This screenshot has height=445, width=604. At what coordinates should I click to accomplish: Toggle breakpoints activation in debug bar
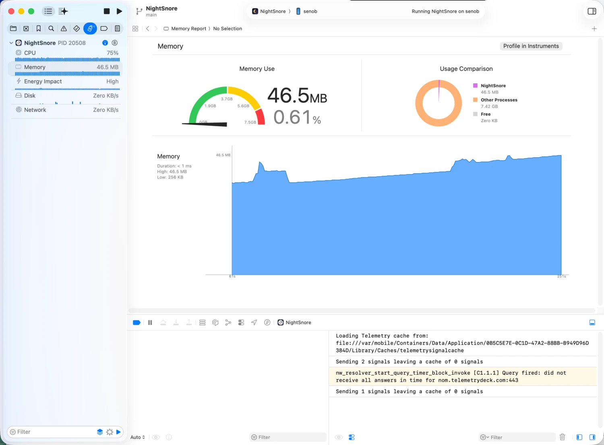tap(137, 322)
